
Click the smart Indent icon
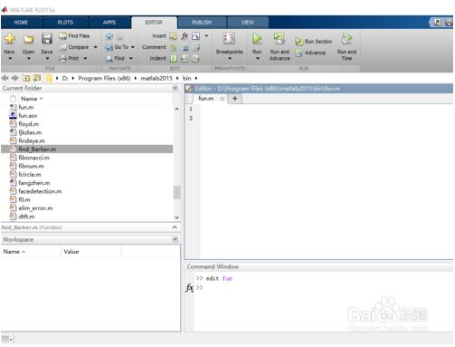pyautogui.click(x=174, y=58)
